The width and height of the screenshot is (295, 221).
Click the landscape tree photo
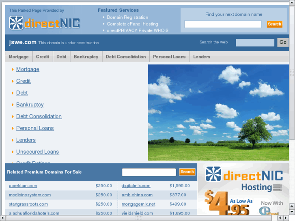point(218,112)
